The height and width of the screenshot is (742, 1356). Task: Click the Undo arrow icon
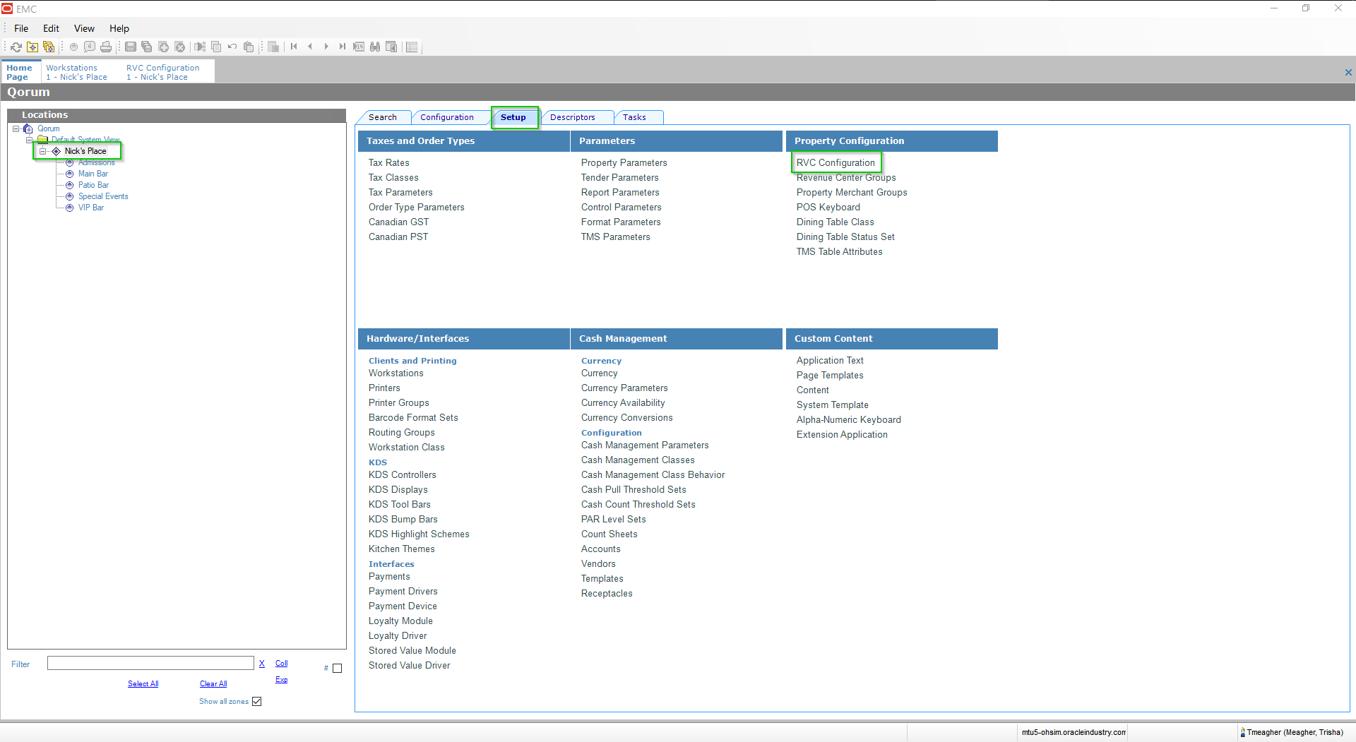pos(232,47)
